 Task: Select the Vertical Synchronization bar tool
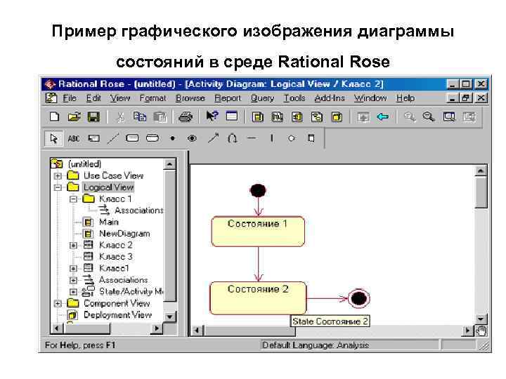pyautogui.click(x=272, y=138)
